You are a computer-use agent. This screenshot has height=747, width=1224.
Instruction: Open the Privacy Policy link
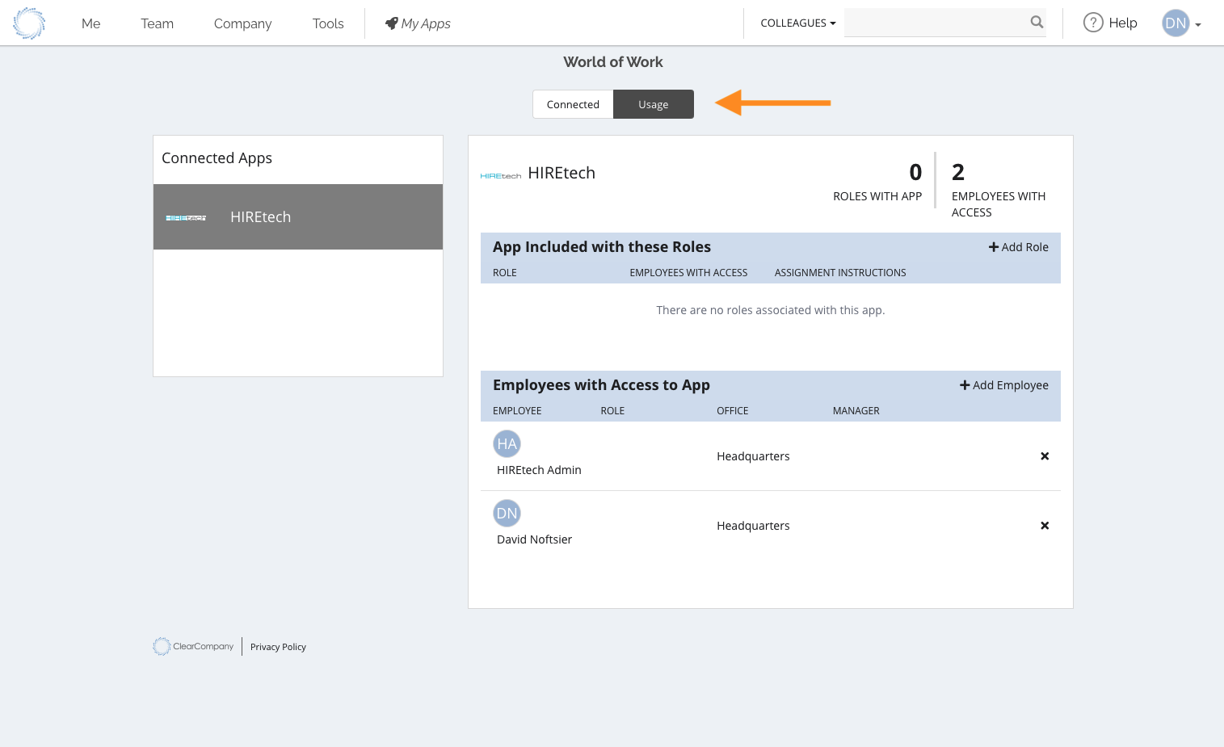[278, 647]
